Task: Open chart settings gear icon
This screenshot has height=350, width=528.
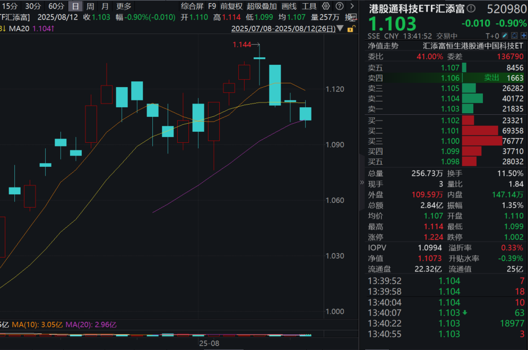Action: pos(325,6)
